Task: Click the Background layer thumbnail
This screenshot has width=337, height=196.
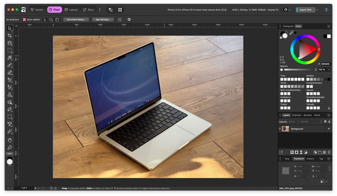Action: [285, 128]
